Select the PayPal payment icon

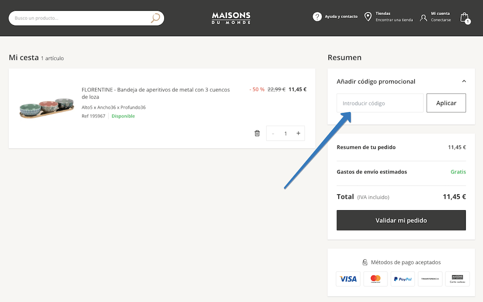click(402, 279)
